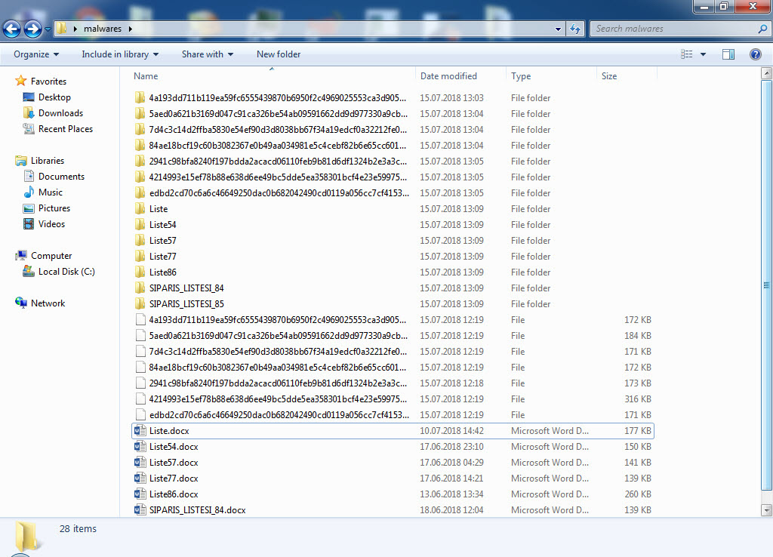Click the vertical scrollbar thumb in file list
The image size is (773, 557).
[766, 285]
